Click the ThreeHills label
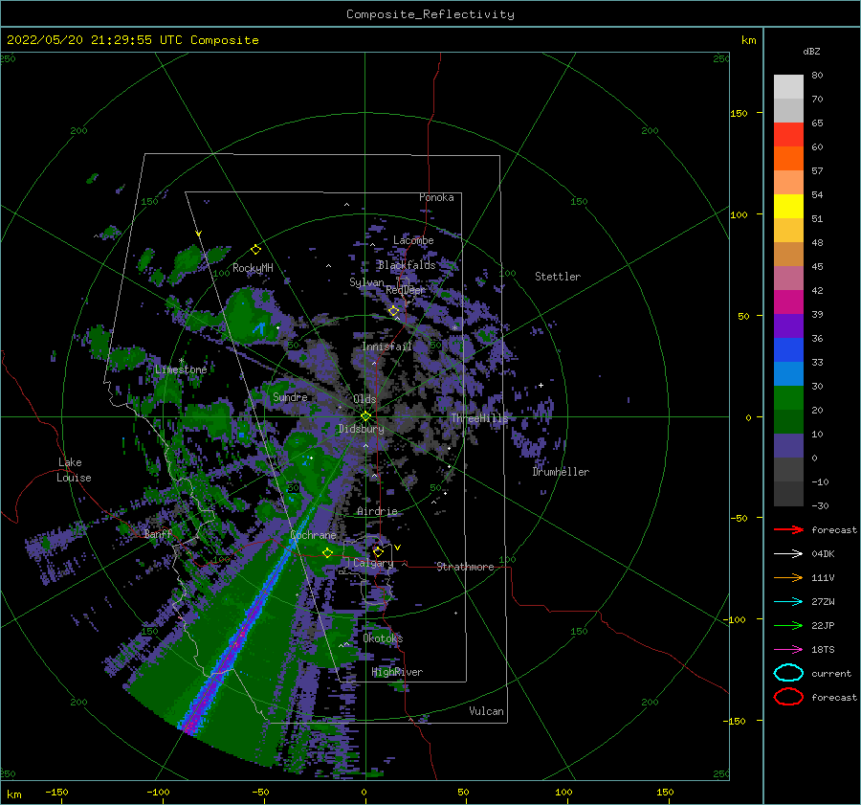861x805 pixels. click(x=480, y=418)
